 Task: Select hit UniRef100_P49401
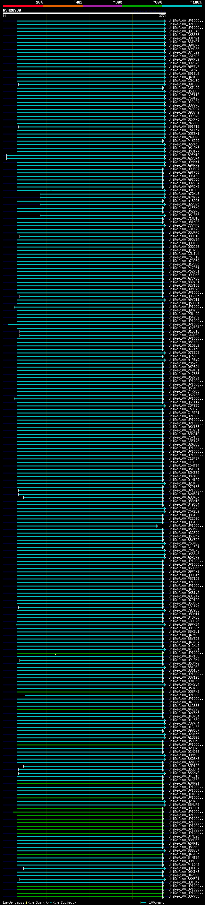point(184,370)
